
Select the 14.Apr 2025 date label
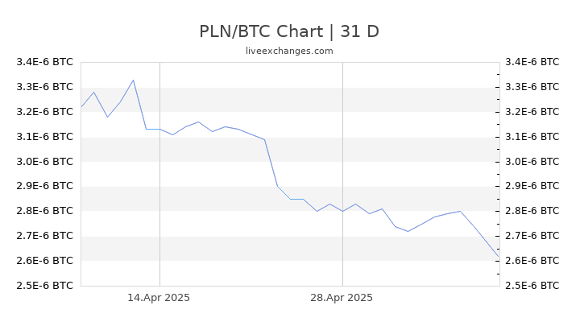point(159,298)
